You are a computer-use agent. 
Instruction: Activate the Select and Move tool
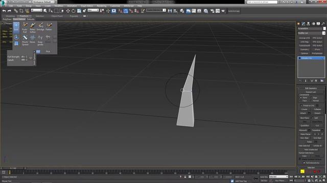(x=68, y=11)
